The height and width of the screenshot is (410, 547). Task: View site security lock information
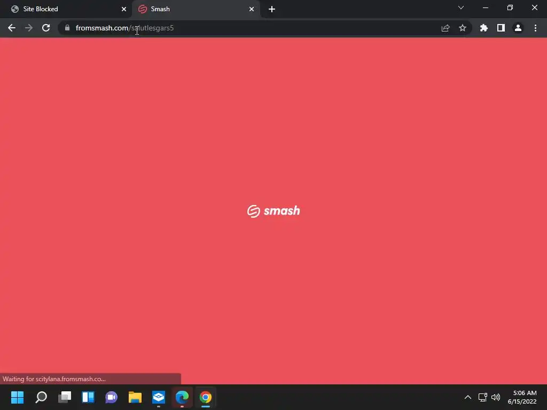67,28
